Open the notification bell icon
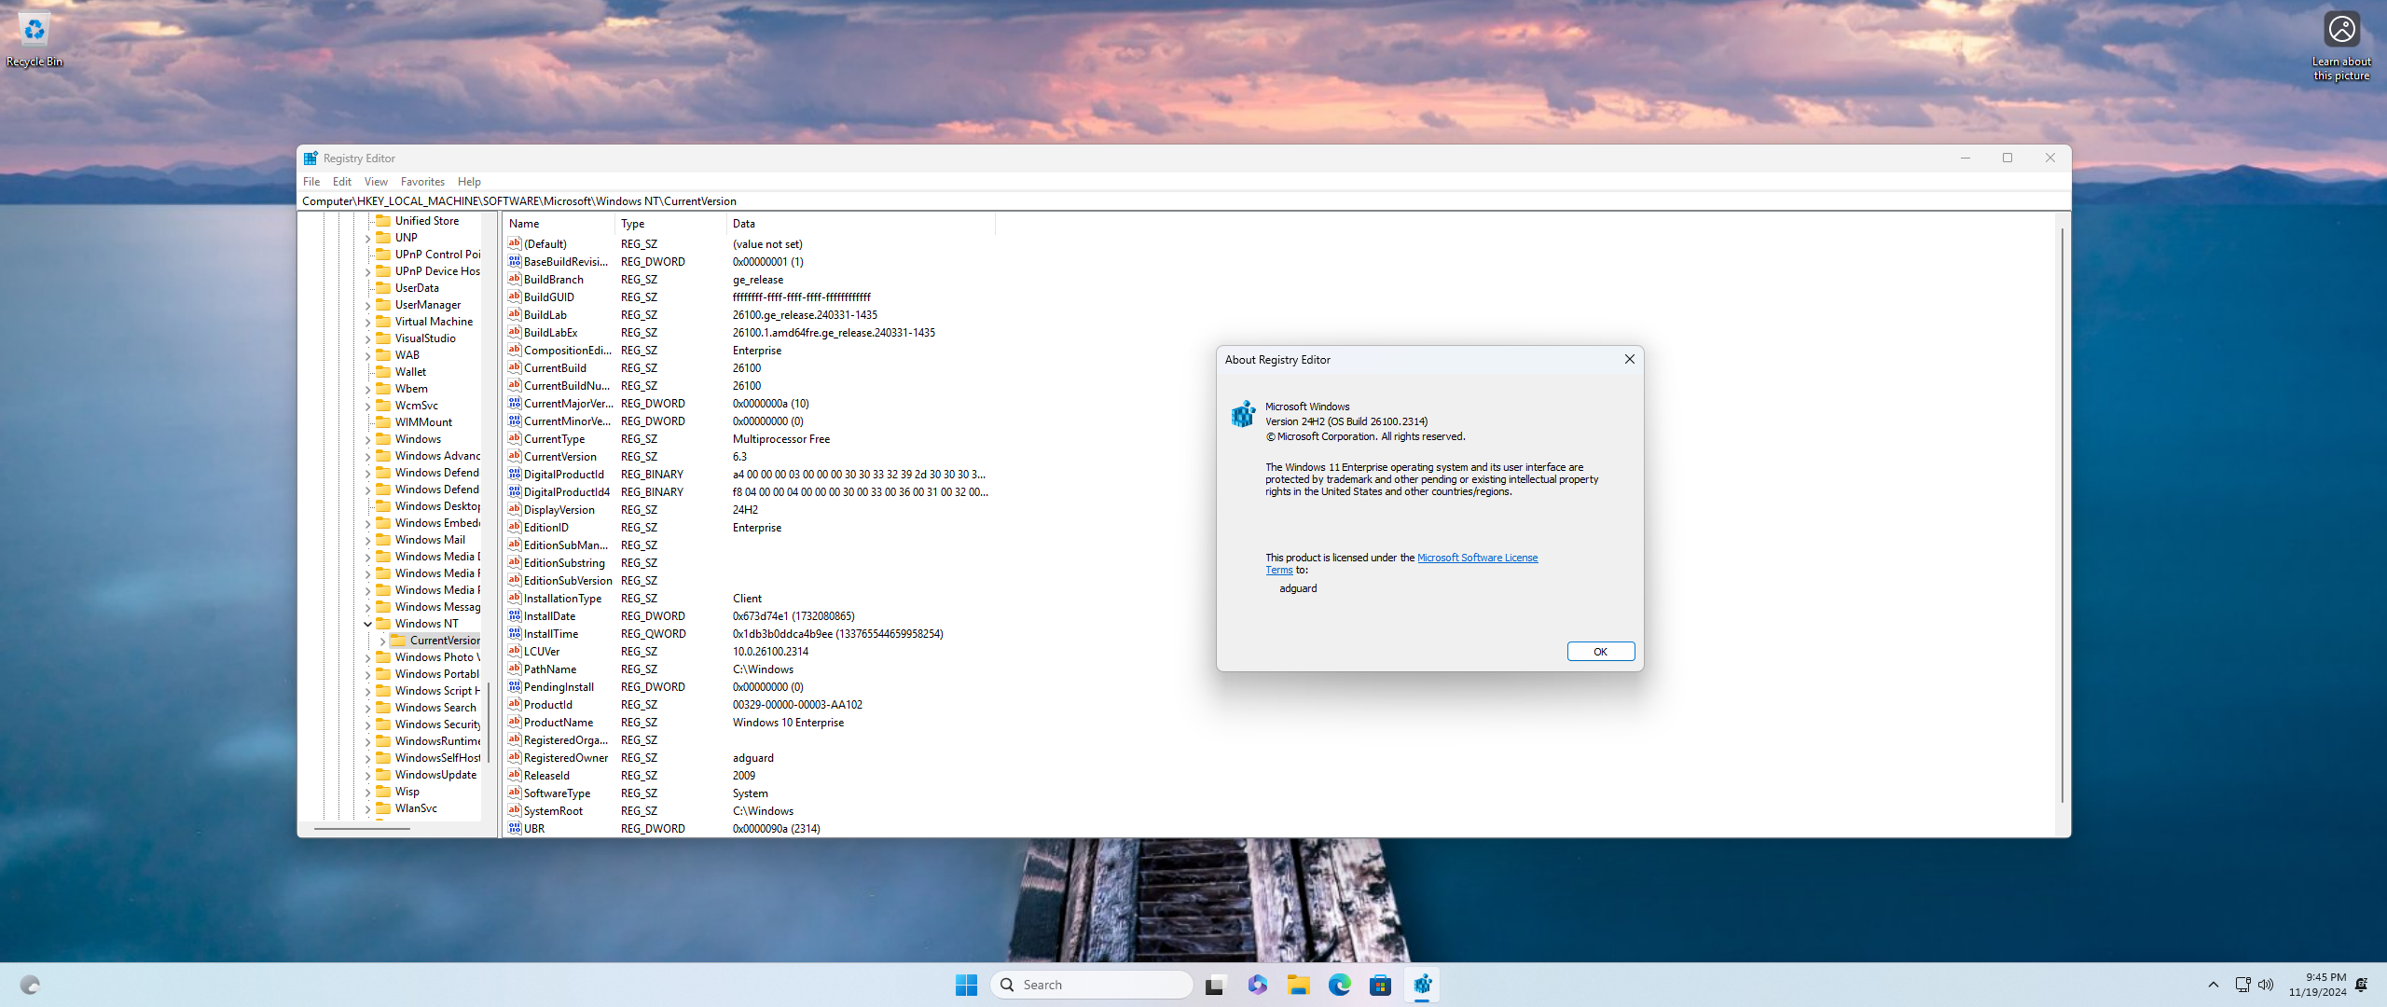2387x1007 pixels. click(x=2362, y=985)
